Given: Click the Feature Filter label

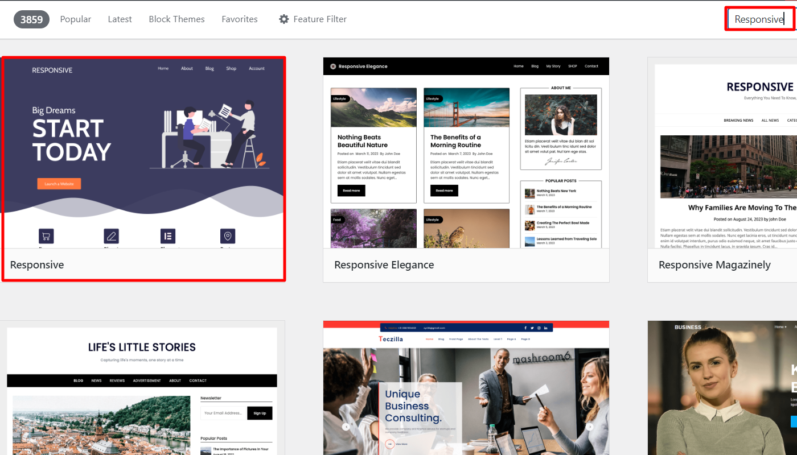Looking at the screenshot, I should click(x=320, y=19).
